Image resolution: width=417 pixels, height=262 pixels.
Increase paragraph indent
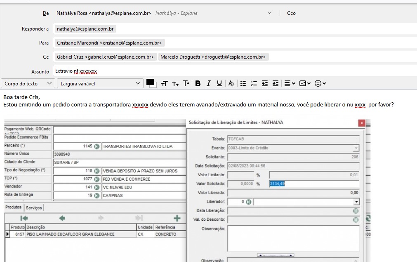[276, 83]
